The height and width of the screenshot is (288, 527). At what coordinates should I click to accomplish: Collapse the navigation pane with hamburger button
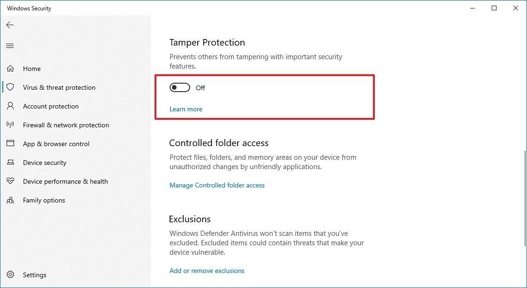pos(10,46)
